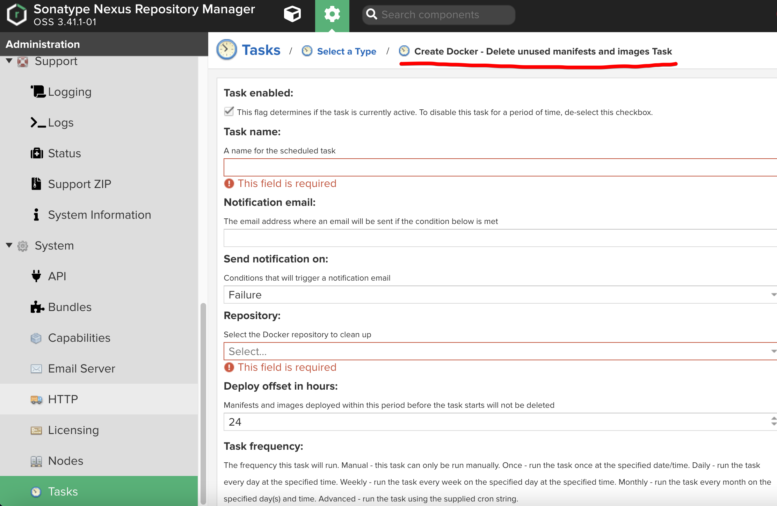777x506 pixels.
Task: Open Nodes in the sidebar
Action: pyautogui.click(x=99, y=461)
